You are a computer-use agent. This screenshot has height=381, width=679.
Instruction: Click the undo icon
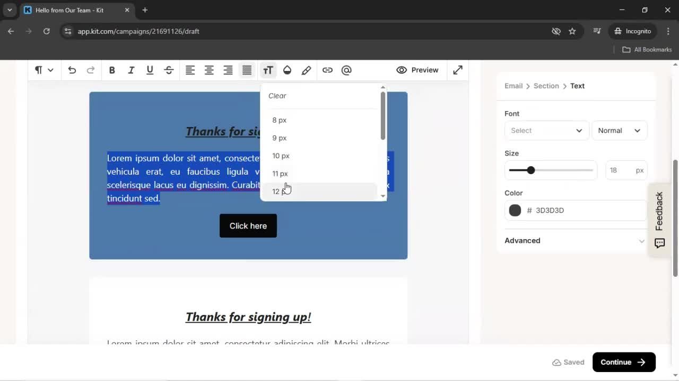72,70
